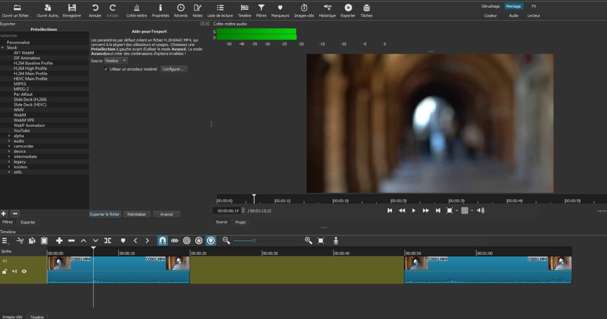Click the record audio microphone icon
Image resolution: width=607 pixels, height=319 pixels.
tap(336, 241)
